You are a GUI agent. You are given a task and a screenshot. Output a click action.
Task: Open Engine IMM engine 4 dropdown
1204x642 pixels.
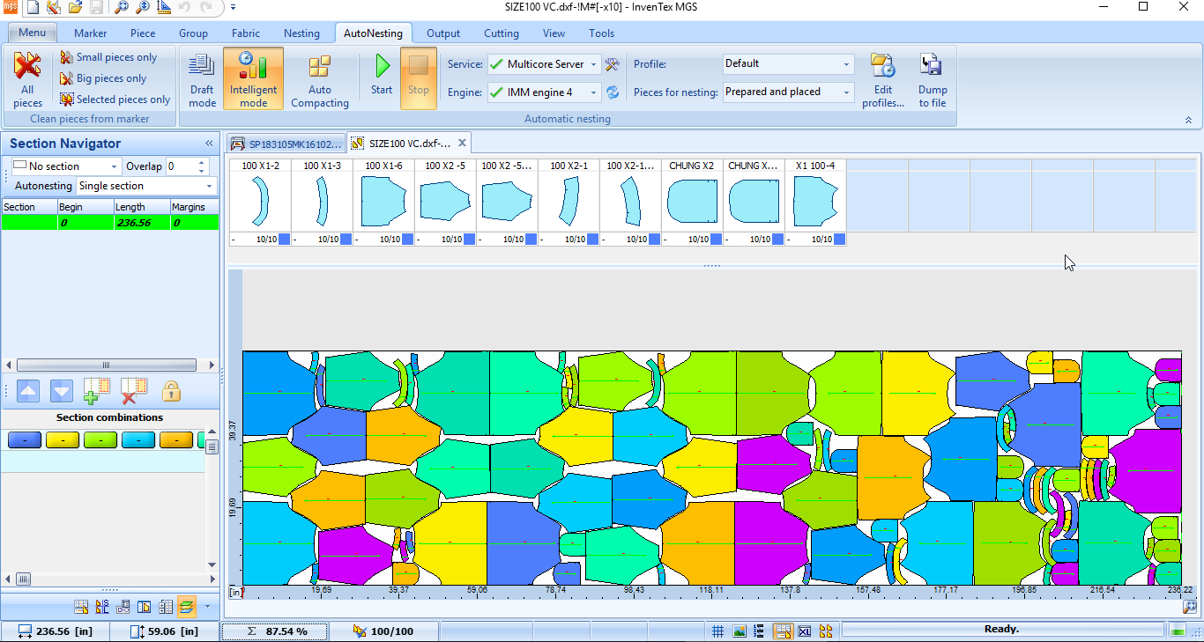click(x=594, y=92)
